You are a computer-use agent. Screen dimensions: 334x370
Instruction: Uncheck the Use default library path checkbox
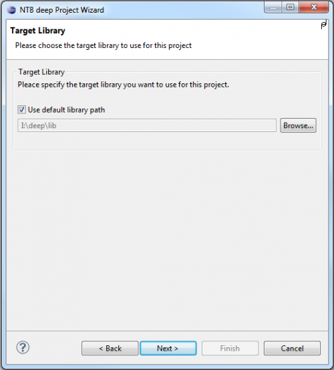[22, 110]
